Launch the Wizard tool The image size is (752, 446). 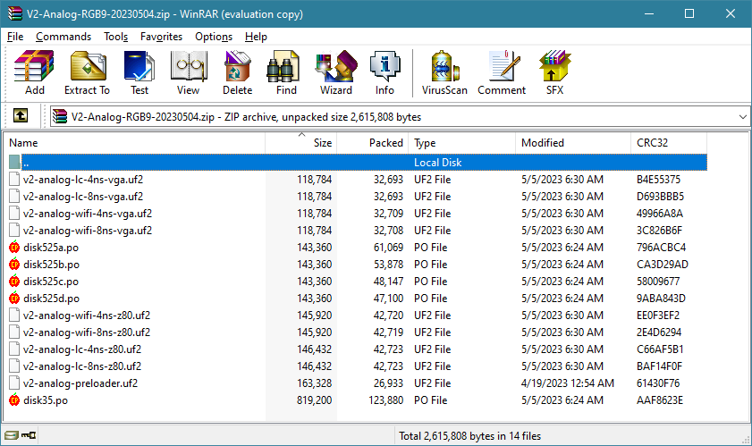[x=336, y=73]
